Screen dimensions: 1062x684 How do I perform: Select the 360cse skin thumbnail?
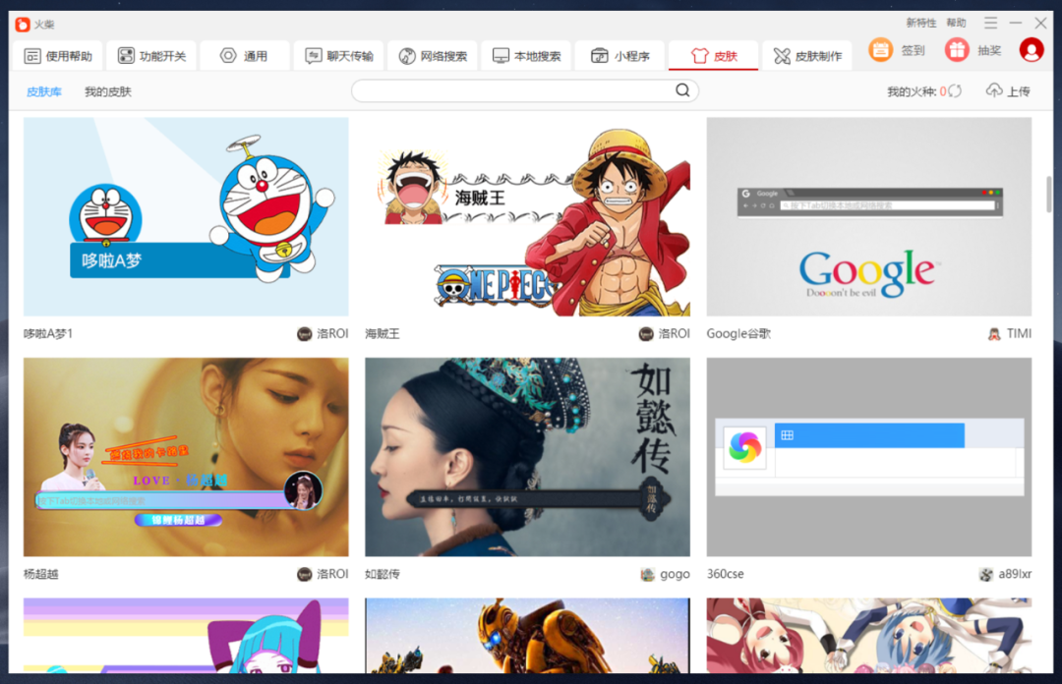click(x=869, y=457)
